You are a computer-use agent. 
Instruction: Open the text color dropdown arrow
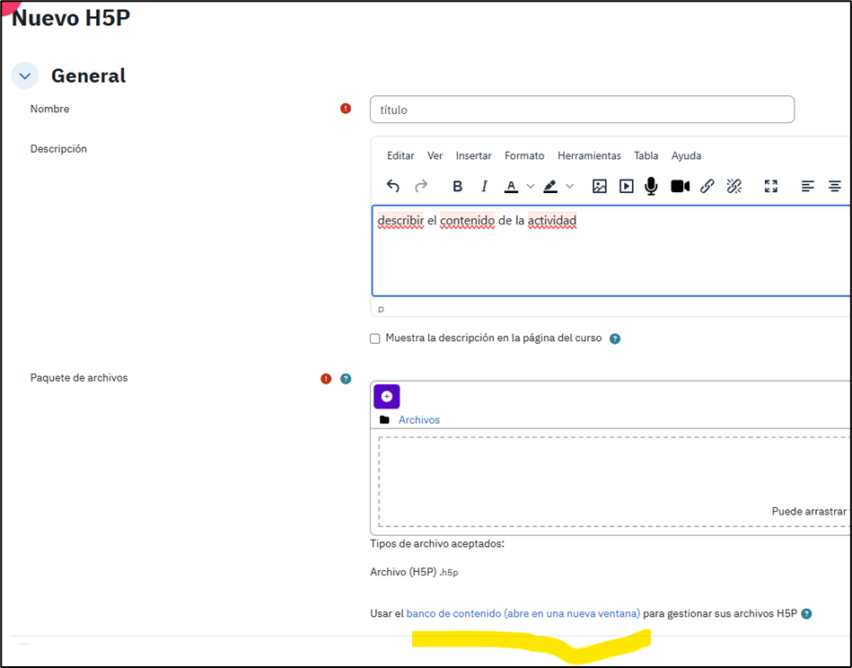531,186
